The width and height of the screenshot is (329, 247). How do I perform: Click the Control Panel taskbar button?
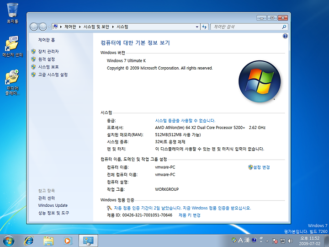coord(88,241)
